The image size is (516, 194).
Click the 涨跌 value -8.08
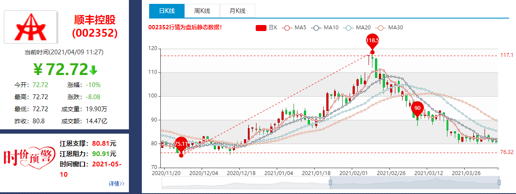[x=93, y=97]
